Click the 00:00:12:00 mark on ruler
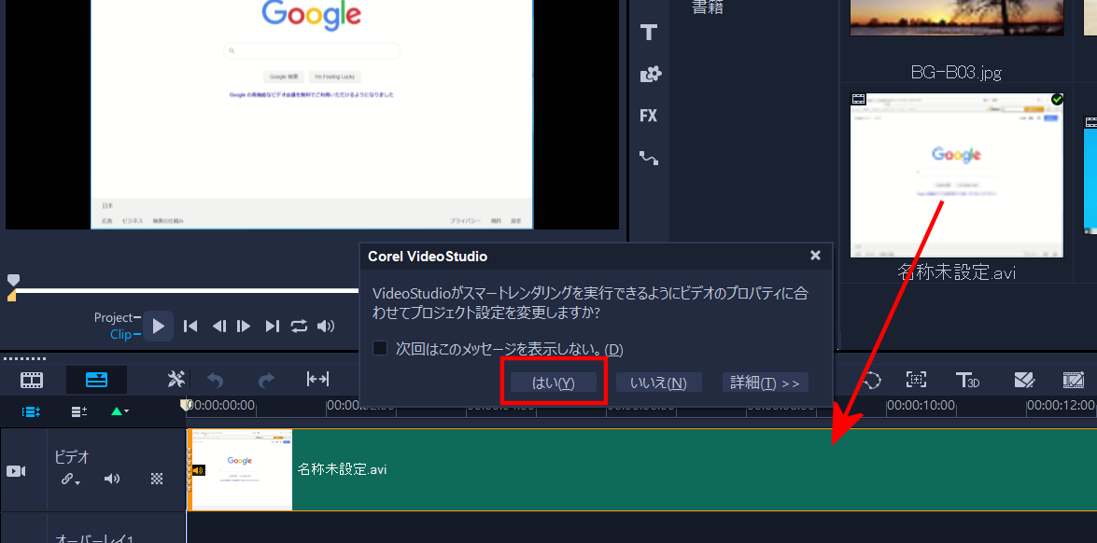This screenshot has height=543, width=1097. pos(1061,405)
